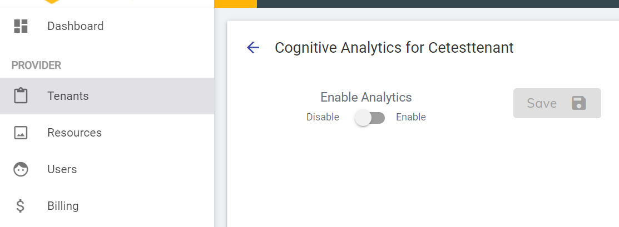Click the Resources image icon
The image size is (619, 227).
coord(21,133)
